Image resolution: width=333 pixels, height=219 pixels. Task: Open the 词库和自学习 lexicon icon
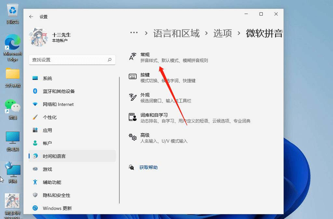(133, 117)
